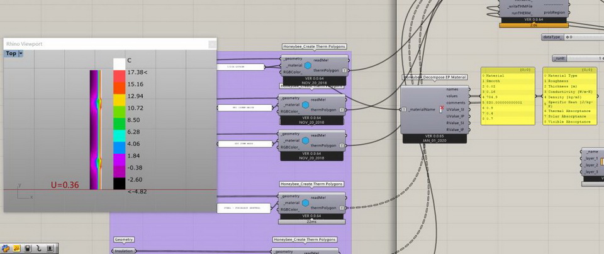The image size is (604, 254).
Task: Click hexagon icon on top Create Therm Polygons component
Action: coord(308,65)
